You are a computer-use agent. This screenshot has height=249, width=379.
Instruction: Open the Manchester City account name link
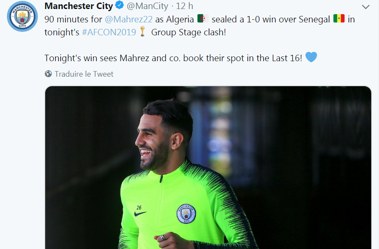click(x=78, y=6)
